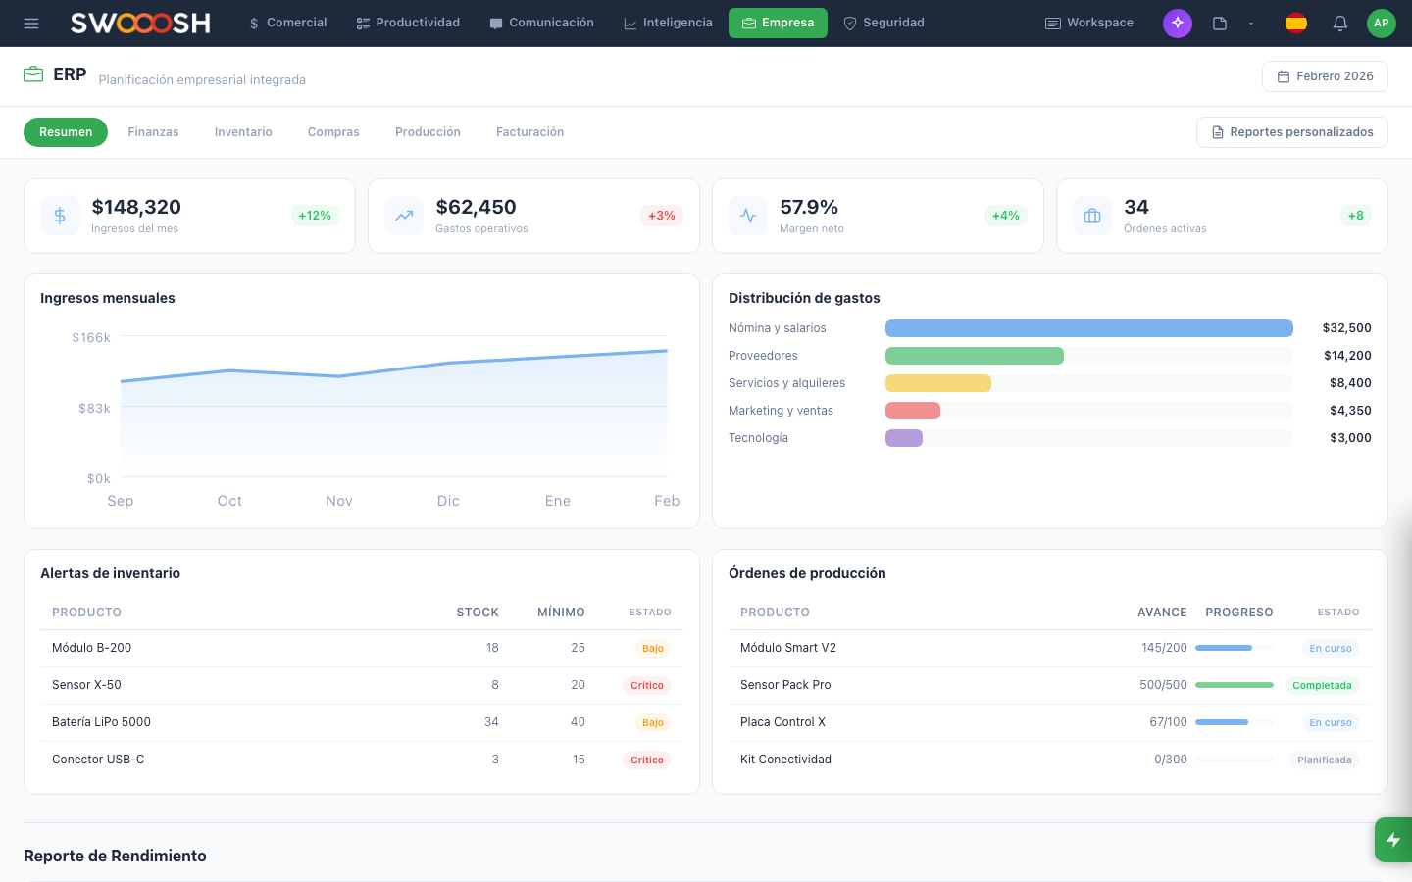1412x882 pixels.
Task: Open the notifications bell
Action: click(x=1339, y=23)
